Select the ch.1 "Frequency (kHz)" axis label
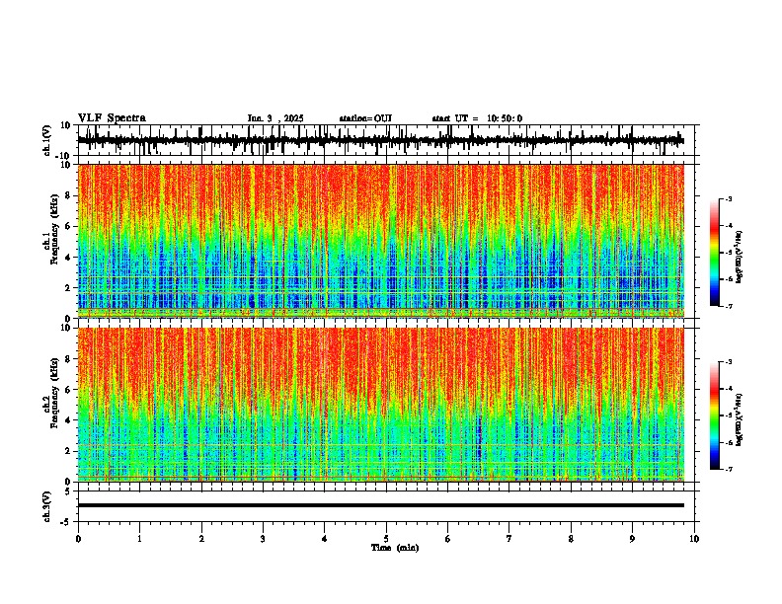Viewport: 782px width, 604px height. [54, 229]
